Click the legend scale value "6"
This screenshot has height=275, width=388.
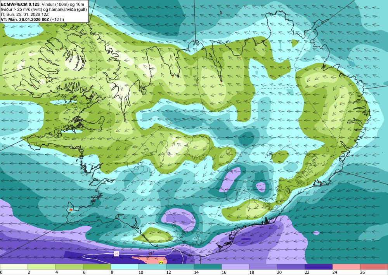84,273
